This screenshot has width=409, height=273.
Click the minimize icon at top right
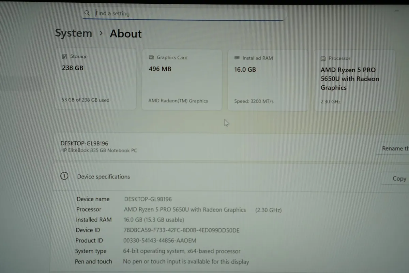(396, 11)
